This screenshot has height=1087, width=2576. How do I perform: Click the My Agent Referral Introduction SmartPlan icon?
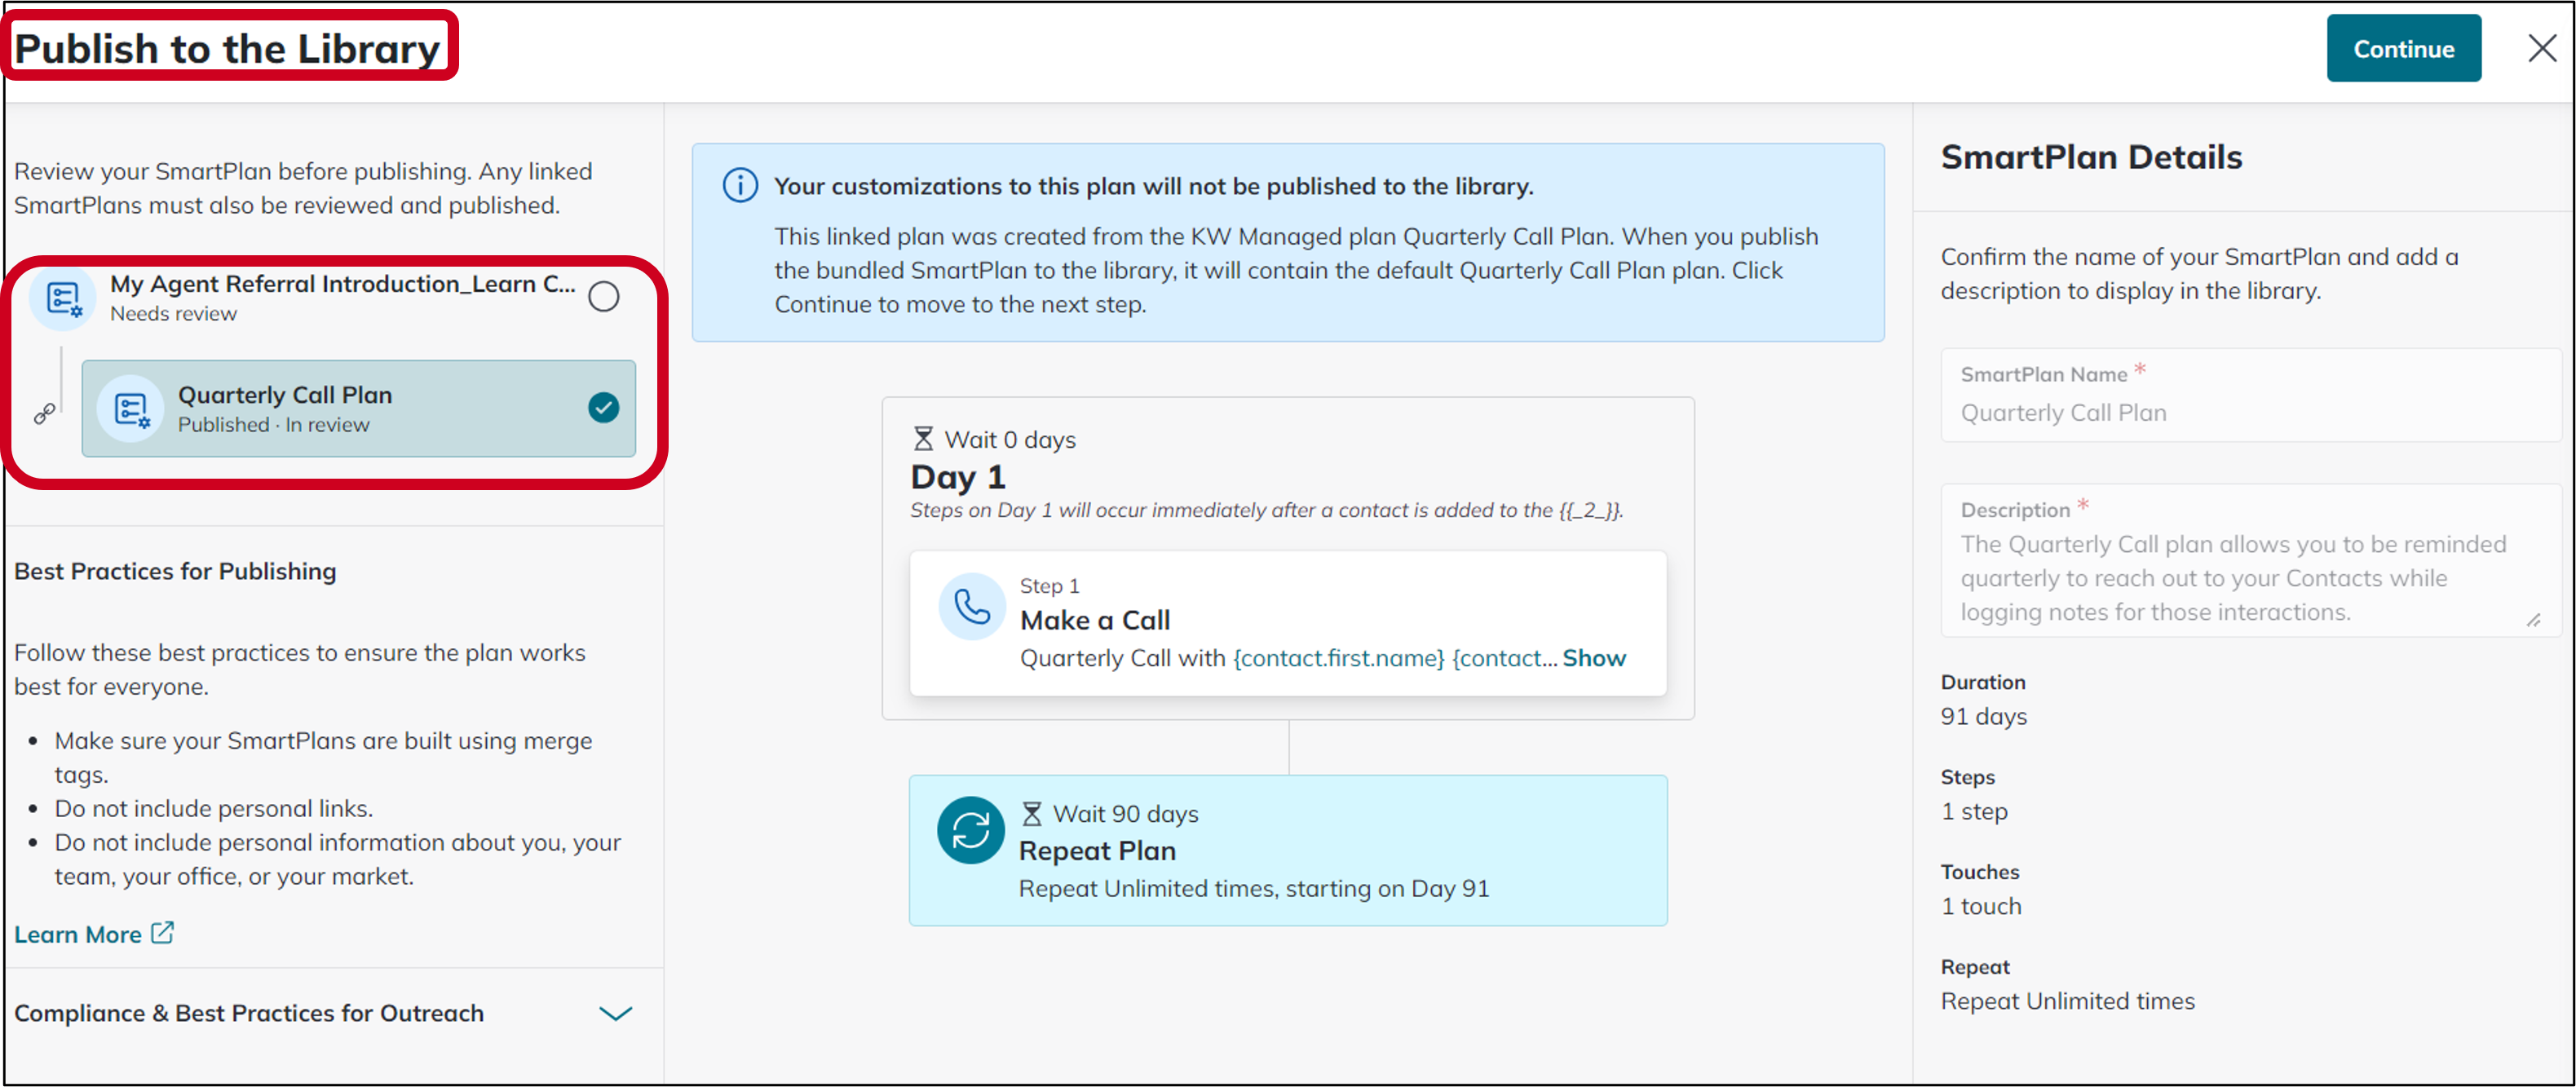[63, 297]
